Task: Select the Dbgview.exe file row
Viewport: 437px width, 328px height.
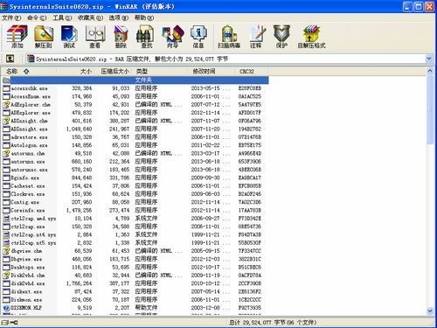Action: (x=134, y=259)
